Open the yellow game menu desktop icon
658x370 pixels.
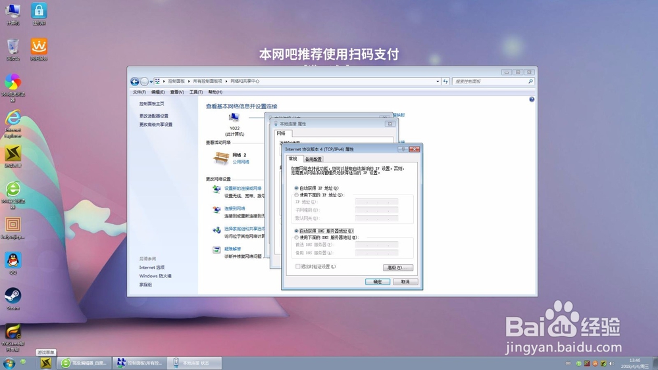click(13, 156)
